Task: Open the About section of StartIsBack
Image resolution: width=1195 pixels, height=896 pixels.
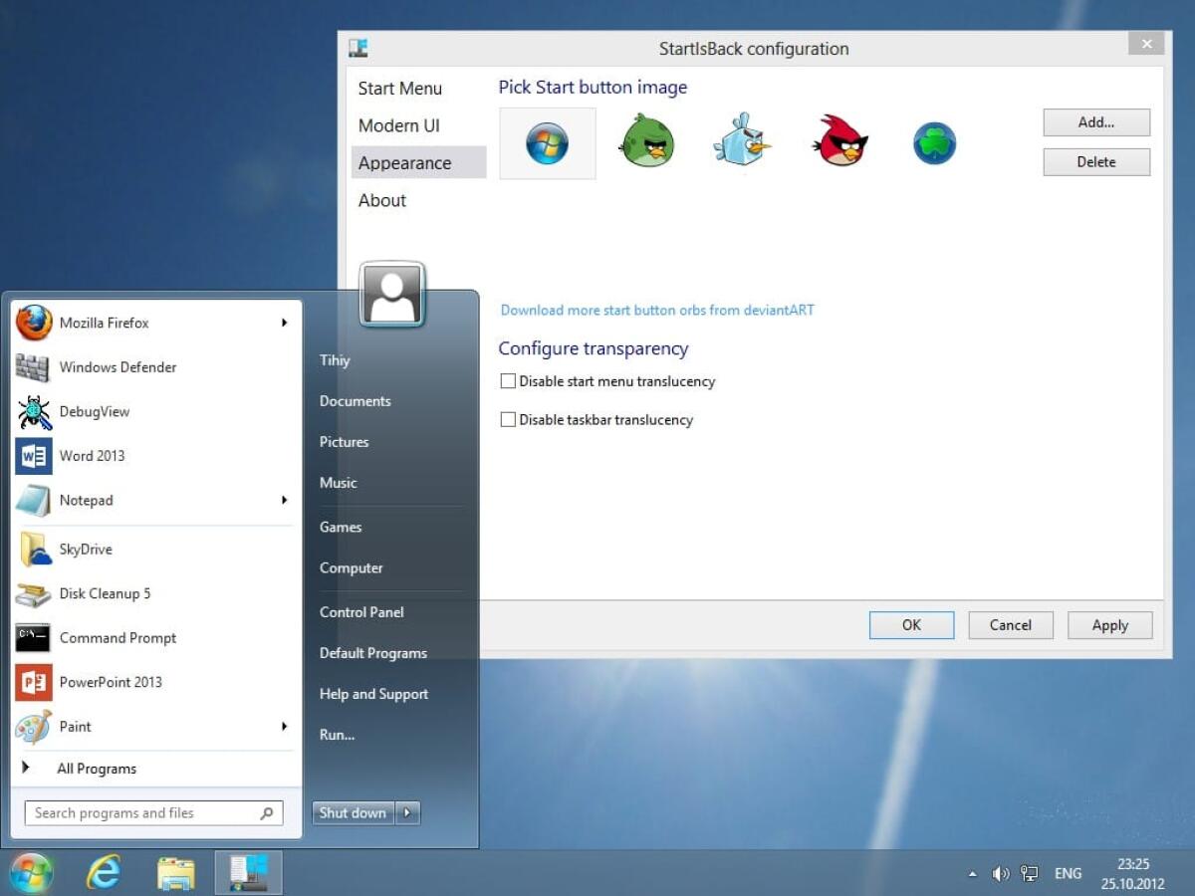Action: pyautogui.click(x=381, y=200)
